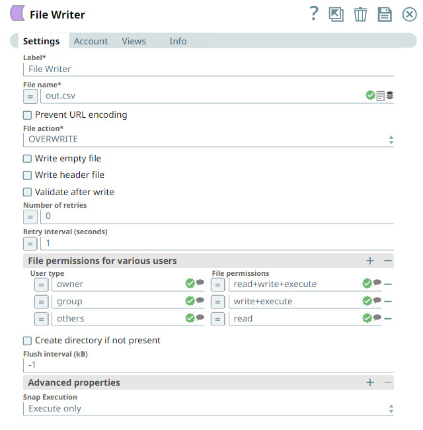Click the delete trash icon
This screenshot has width=423, height=430.
click(360, 15)
